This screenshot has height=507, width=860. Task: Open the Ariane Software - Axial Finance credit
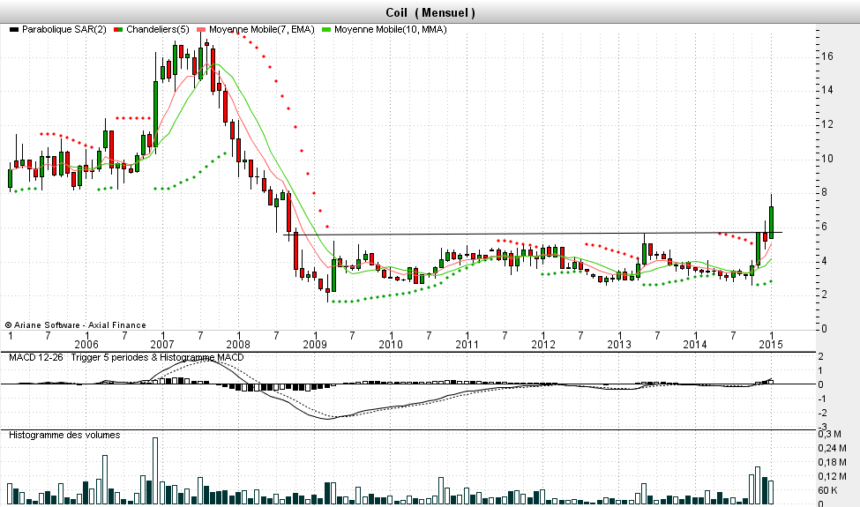76,325
